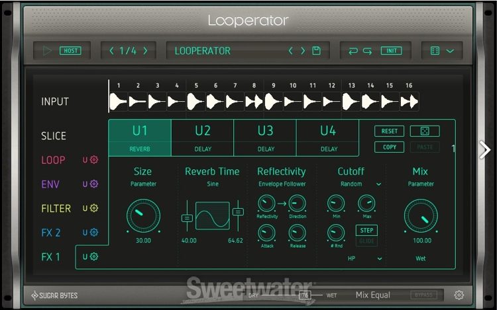Screen dimensions: 497x310
Task: Click the undo arrow icon
Action: point(353,50)
